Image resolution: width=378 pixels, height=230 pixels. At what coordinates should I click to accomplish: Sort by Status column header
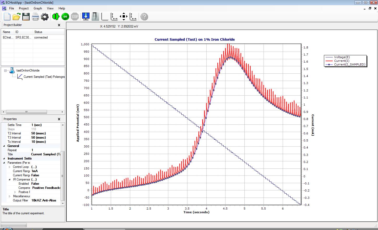tap(49, 32)
